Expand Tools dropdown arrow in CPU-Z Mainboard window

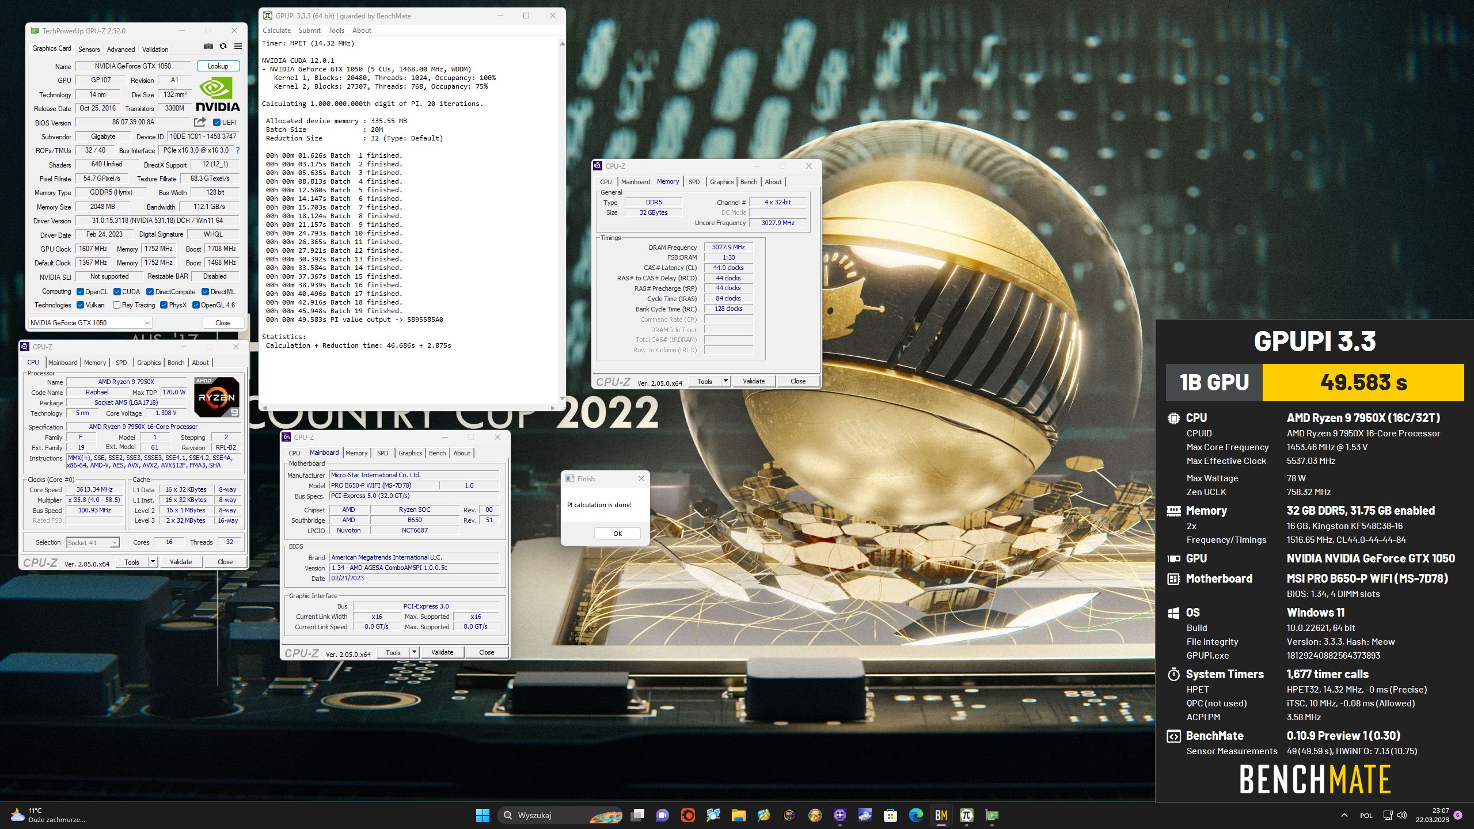click(x=414, y=652)
